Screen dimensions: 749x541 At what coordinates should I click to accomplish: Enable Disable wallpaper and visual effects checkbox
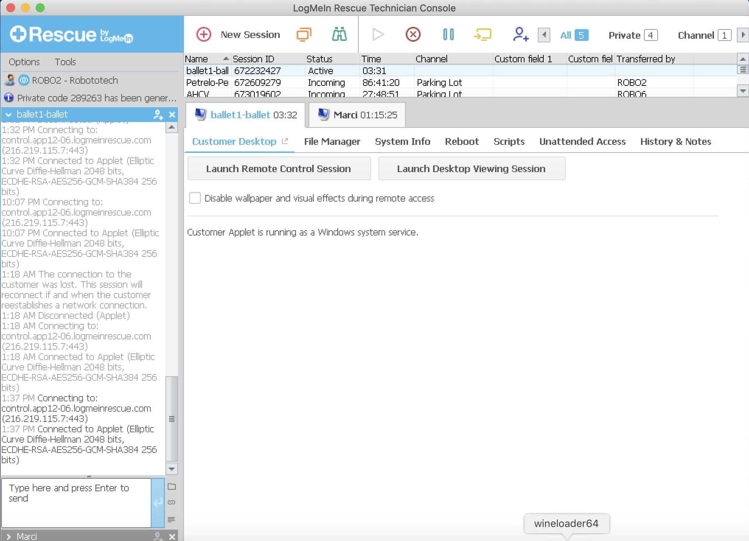tap(195, 198)
